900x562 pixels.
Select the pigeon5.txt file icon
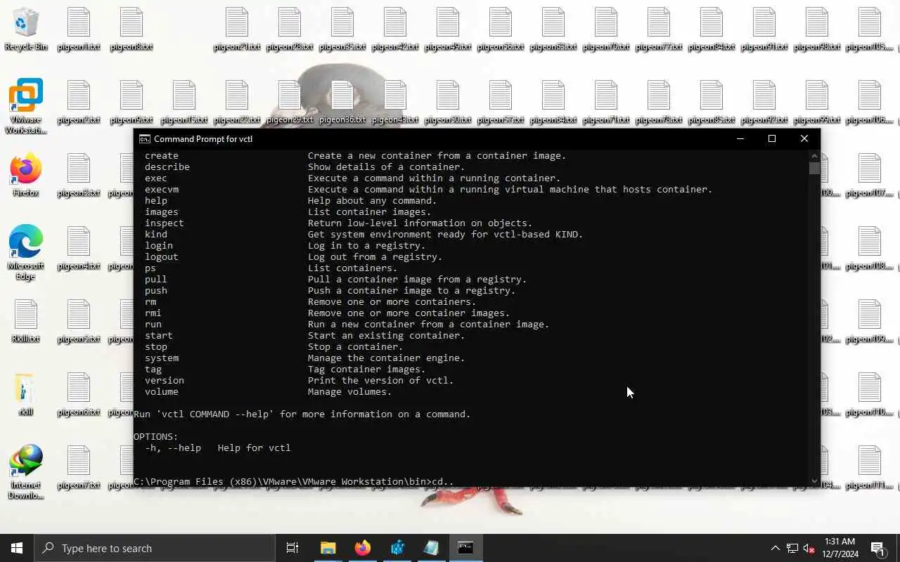79,322
